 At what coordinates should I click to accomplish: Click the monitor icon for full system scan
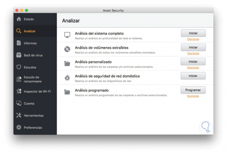point(67,35)
